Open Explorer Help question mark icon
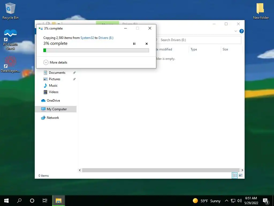Image resolution: width=274 pixels, height=206 pixels. tap(242, 31)
